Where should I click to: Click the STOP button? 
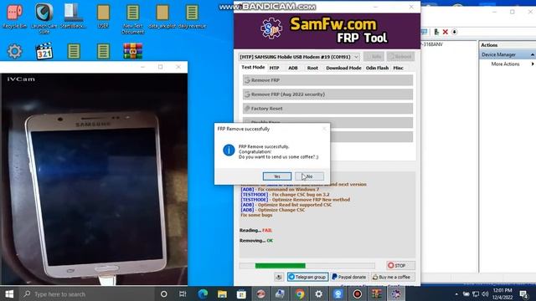[401, 265]
